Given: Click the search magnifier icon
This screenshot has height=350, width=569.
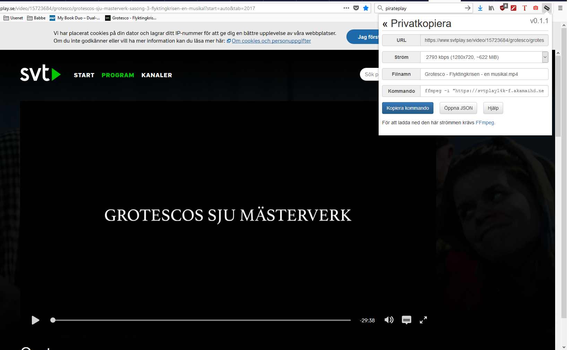Looking at the screenshot, I should tap(380, 8).
